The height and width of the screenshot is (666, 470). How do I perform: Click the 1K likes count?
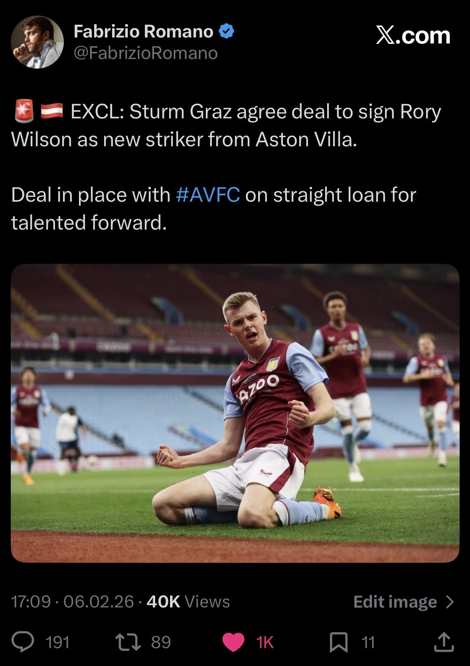[x=265, y=642]
